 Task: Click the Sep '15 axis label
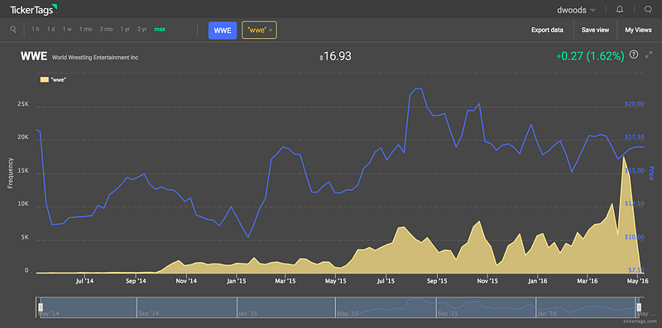pos(437,280)
